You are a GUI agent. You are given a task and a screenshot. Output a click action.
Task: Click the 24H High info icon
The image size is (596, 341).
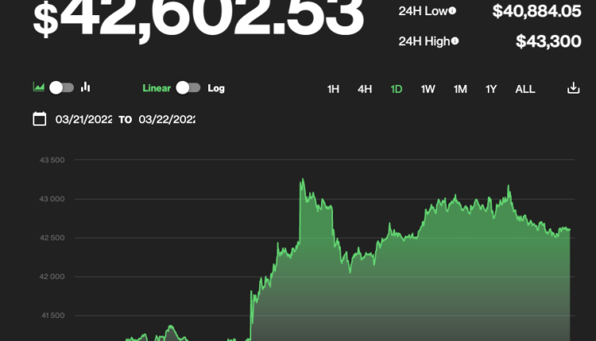coord(456,40)
